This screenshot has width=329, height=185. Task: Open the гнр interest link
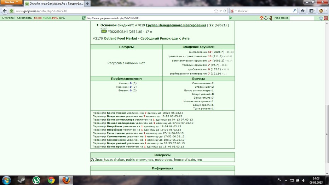coord(199,160)
